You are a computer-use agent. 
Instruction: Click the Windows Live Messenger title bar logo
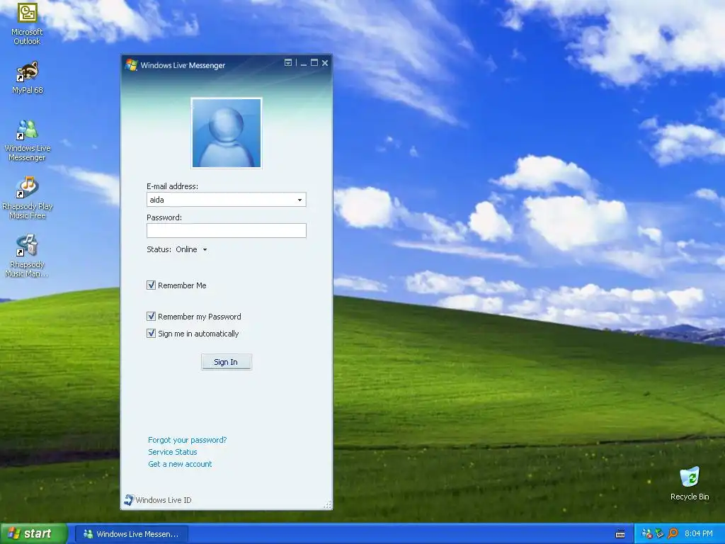click(x=131, y=65)
